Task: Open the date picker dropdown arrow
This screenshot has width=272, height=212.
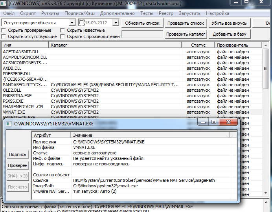Action: [116, 23]
